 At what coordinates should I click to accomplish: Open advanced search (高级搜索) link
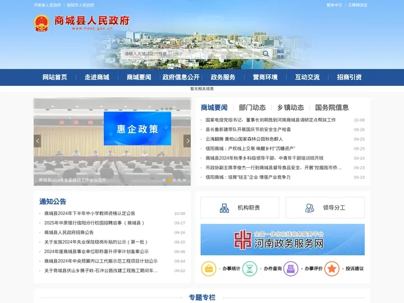pyautogui.click(x=281, y=54)
